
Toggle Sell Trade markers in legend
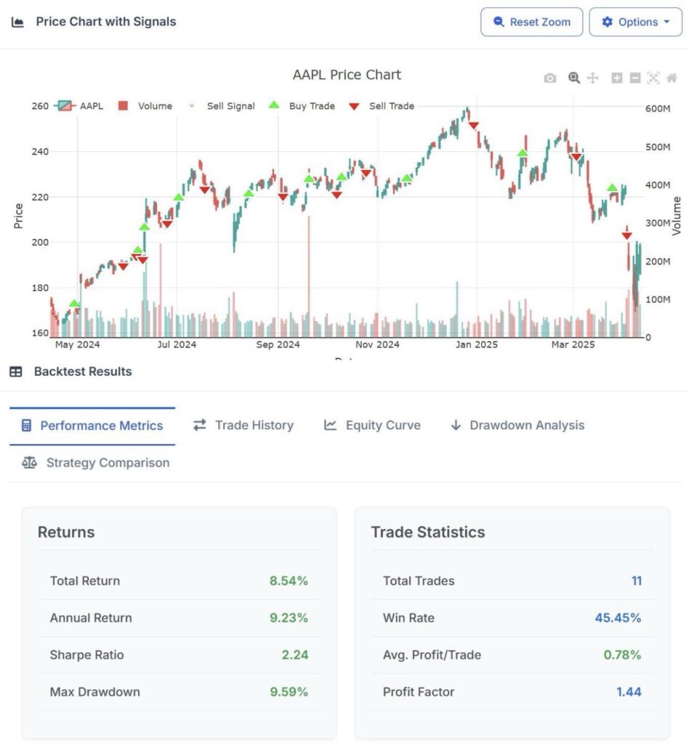(382, 106)
